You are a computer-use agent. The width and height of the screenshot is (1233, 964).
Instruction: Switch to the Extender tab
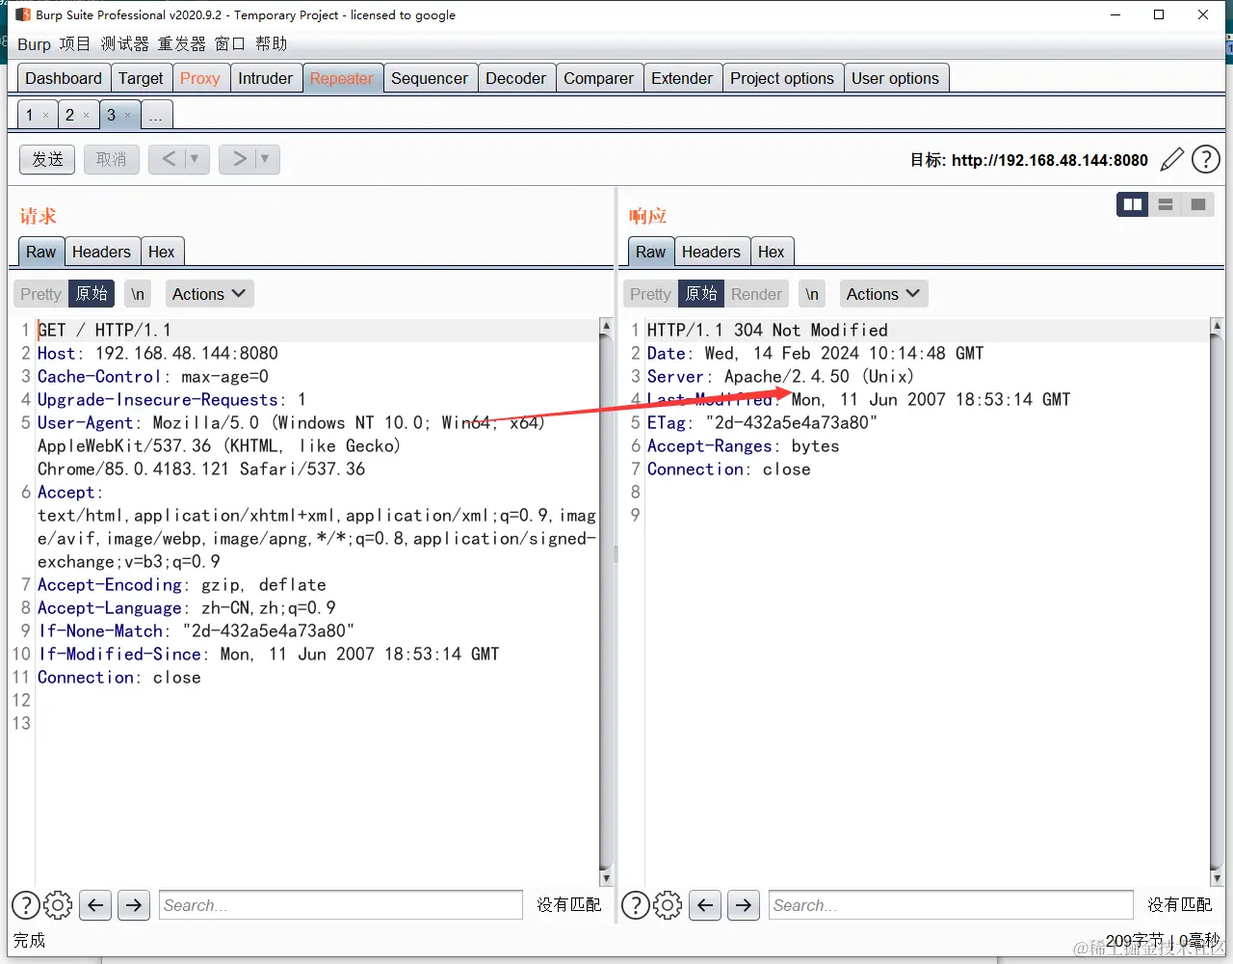[x=682, y=78]
